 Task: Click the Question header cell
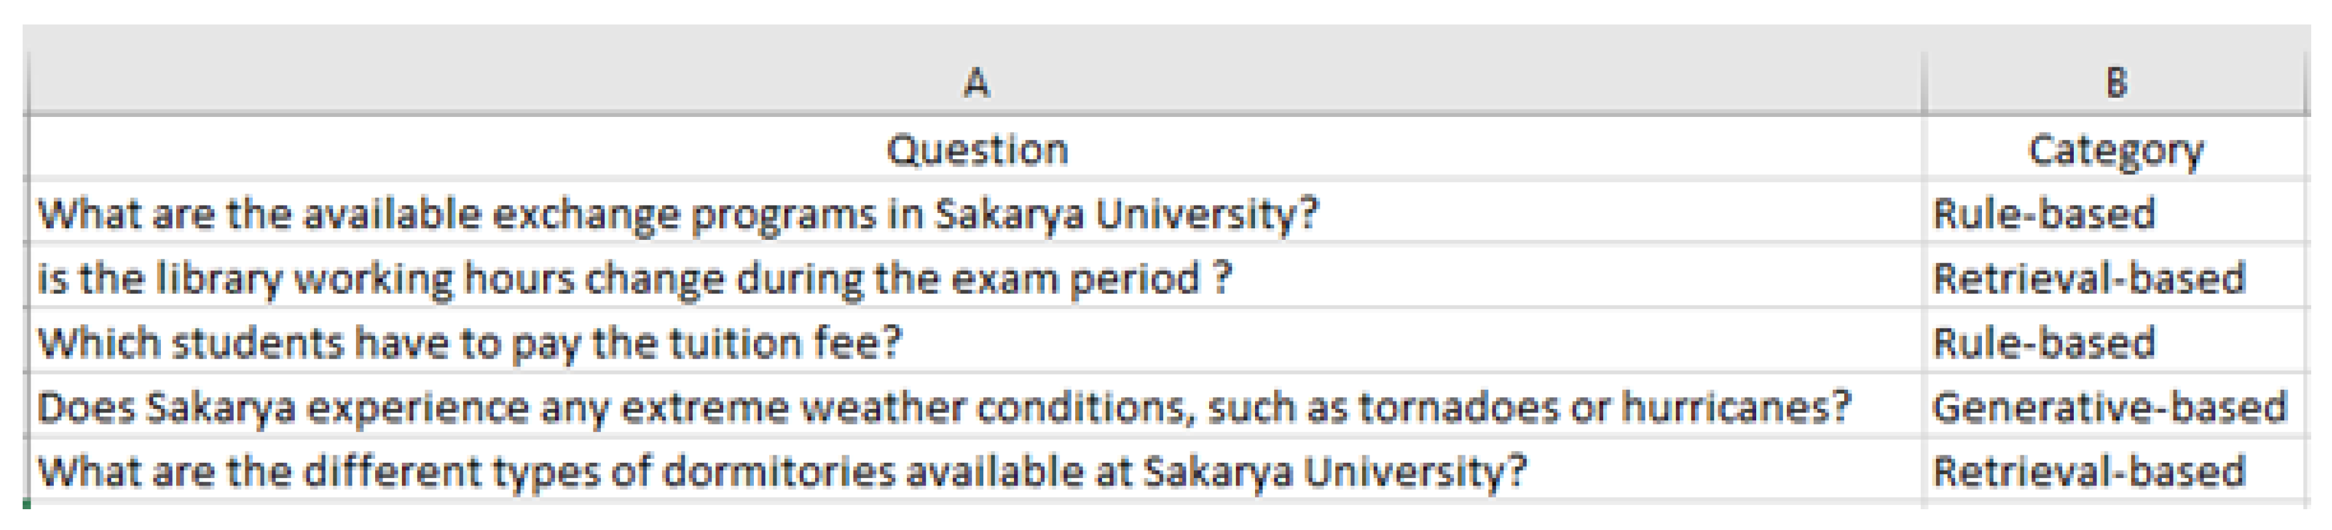point(976,149)
